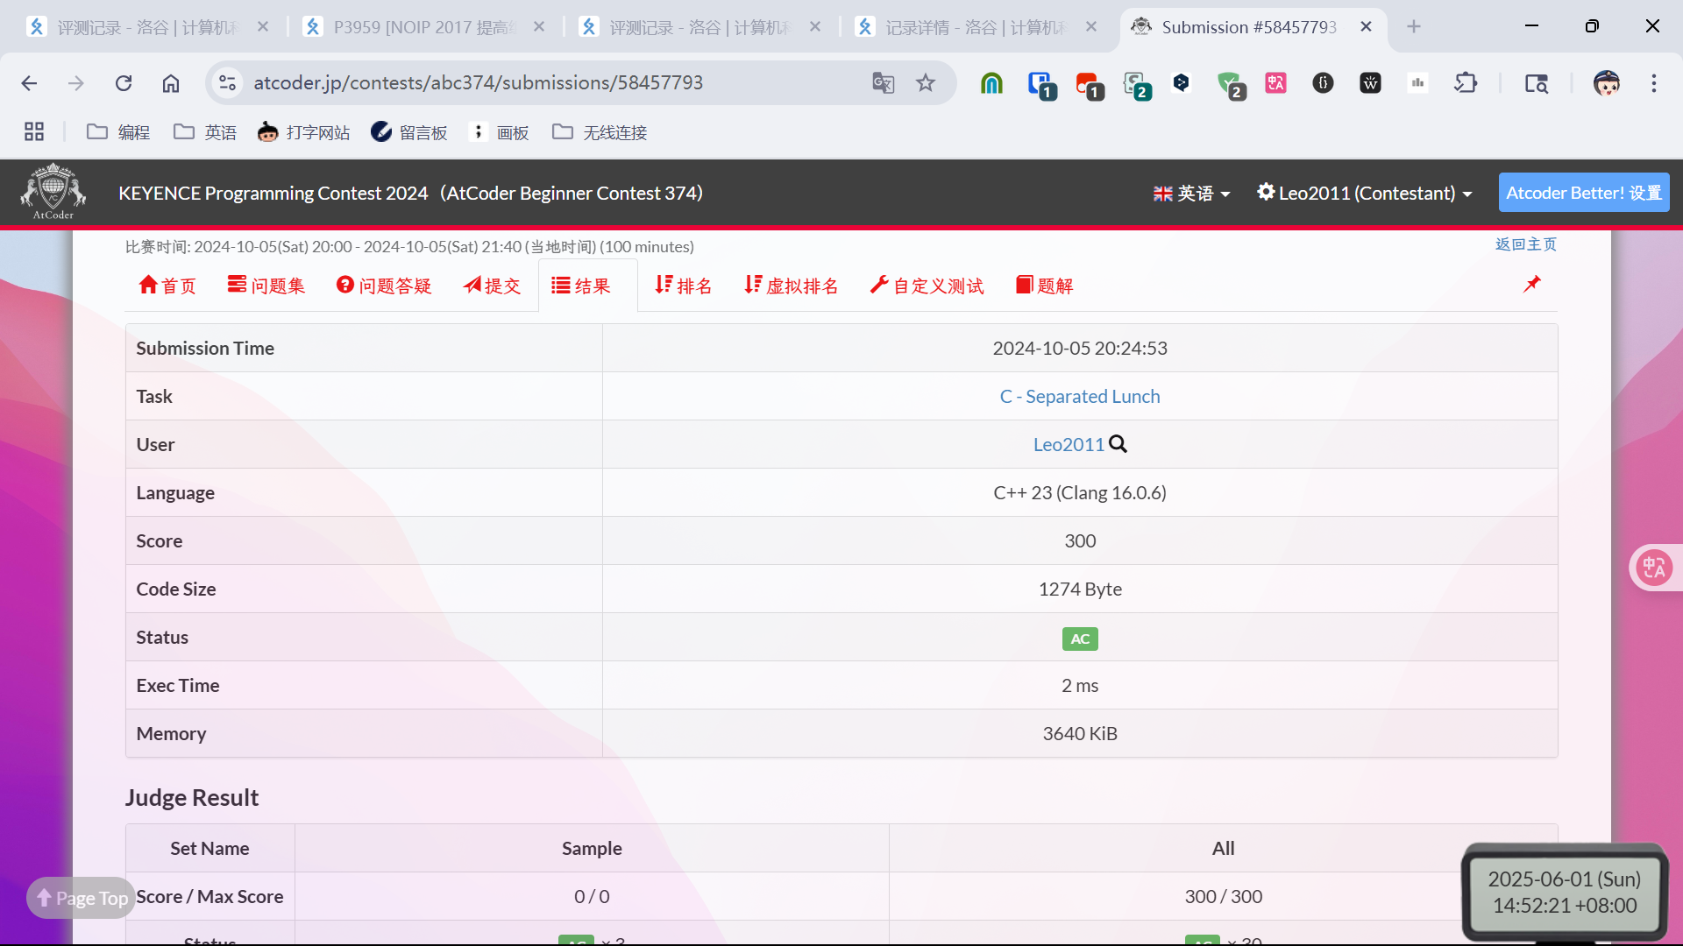
Task: Open the translate page icon in address bar
Action: (x=883, y=83)
